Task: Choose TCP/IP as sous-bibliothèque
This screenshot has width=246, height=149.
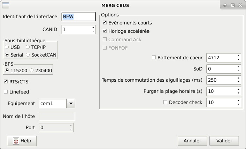Action: click(28, 47)
